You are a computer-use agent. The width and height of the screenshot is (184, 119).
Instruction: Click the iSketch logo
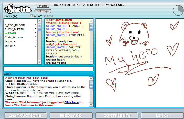point(18,9)
